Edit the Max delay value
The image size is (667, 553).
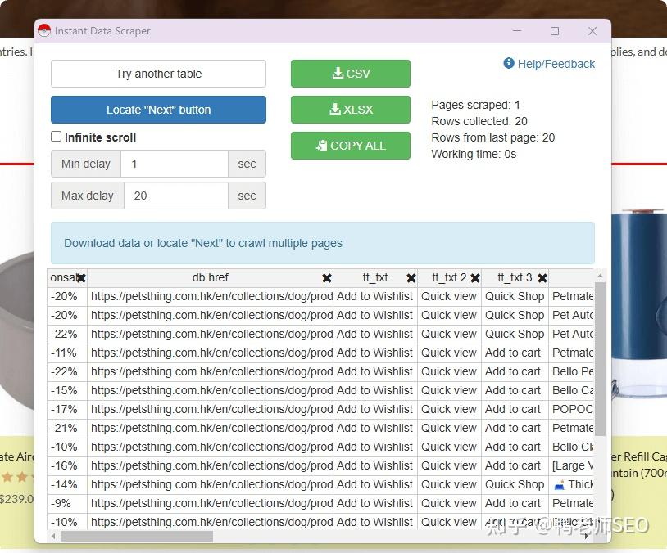pyautogui.click(x=175, y=196)
